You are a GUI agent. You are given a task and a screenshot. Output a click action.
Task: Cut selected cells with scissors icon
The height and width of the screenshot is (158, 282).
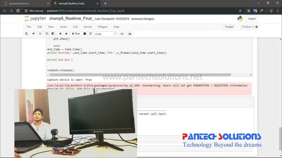click(41, 34)
